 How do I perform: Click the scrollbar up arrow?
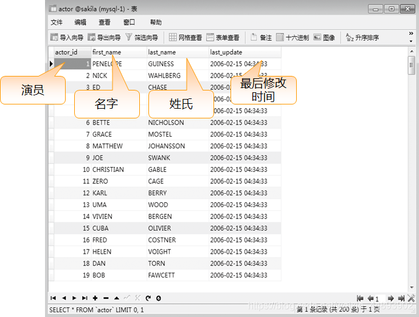[x=412, y=51]
